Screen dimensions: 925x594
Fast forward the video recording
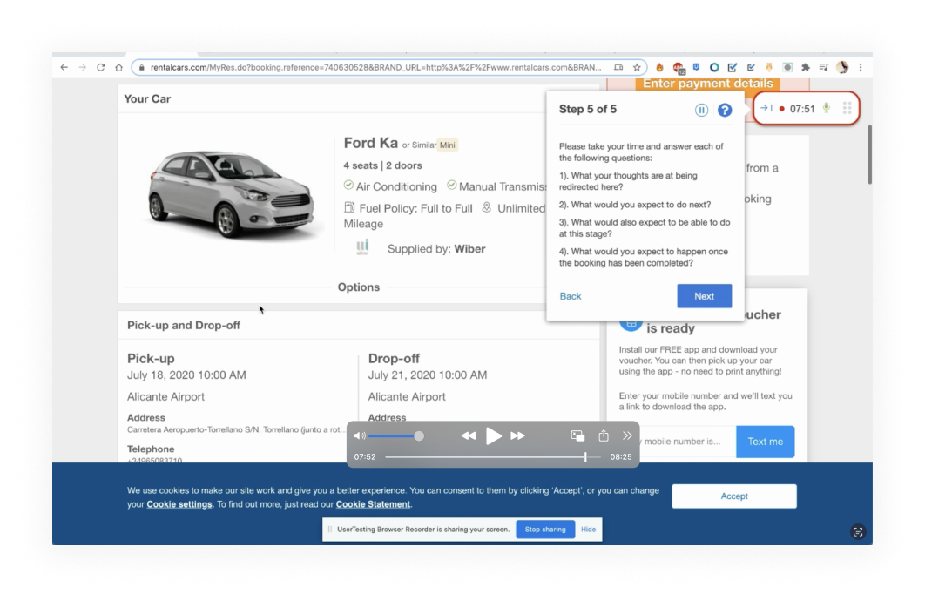click(518, 435)
